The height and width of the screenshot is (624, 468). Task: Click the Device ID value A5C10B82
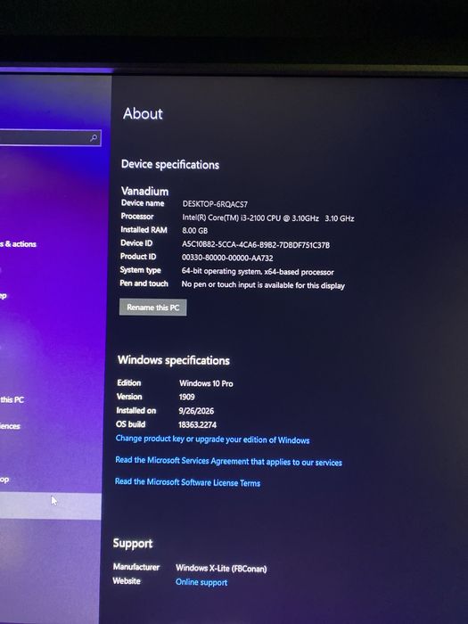pyautogui.click(x=256, y=245)
